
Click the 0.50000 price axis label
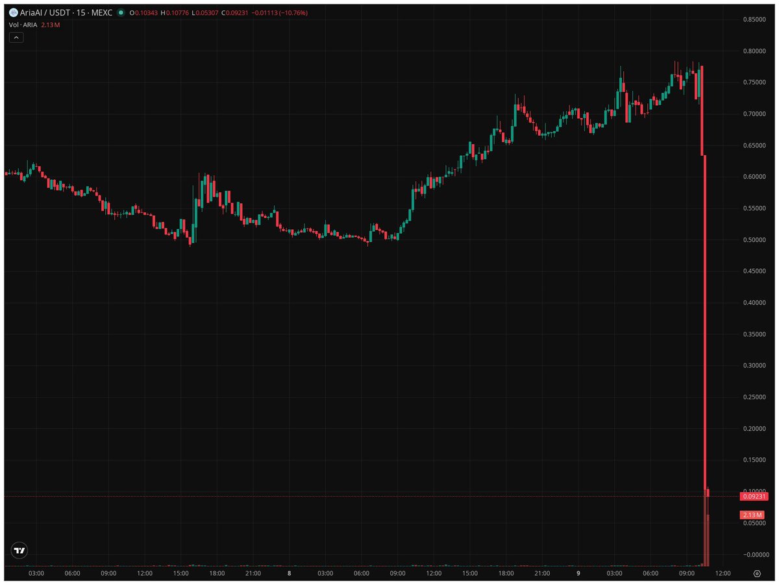(754, 240)
